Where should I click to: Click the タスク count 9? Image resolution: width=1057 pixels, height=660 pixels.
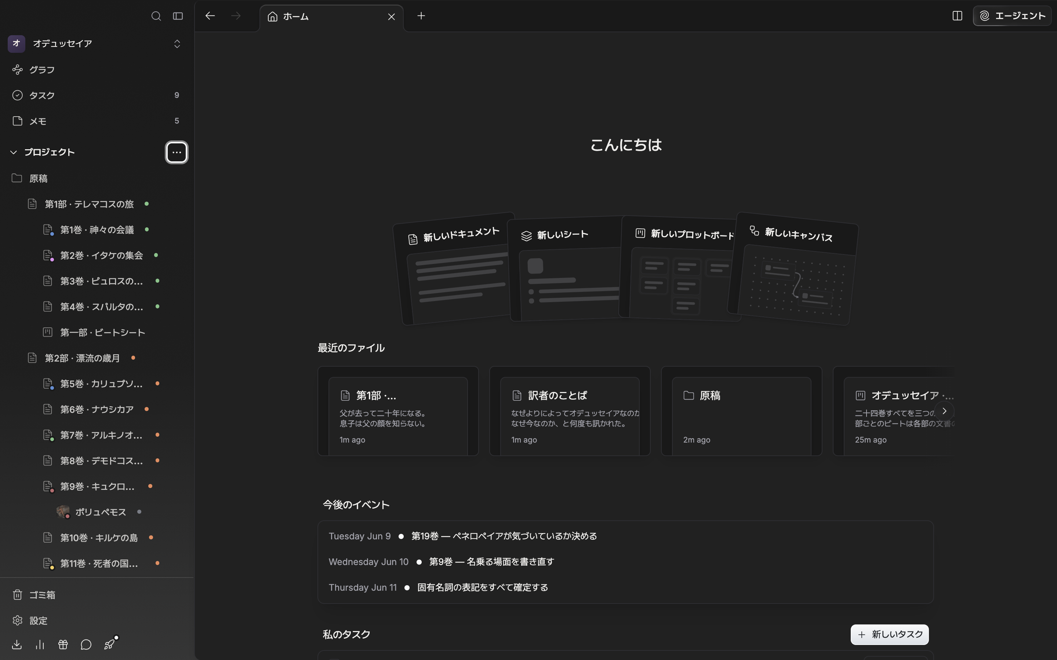(177, 95)
